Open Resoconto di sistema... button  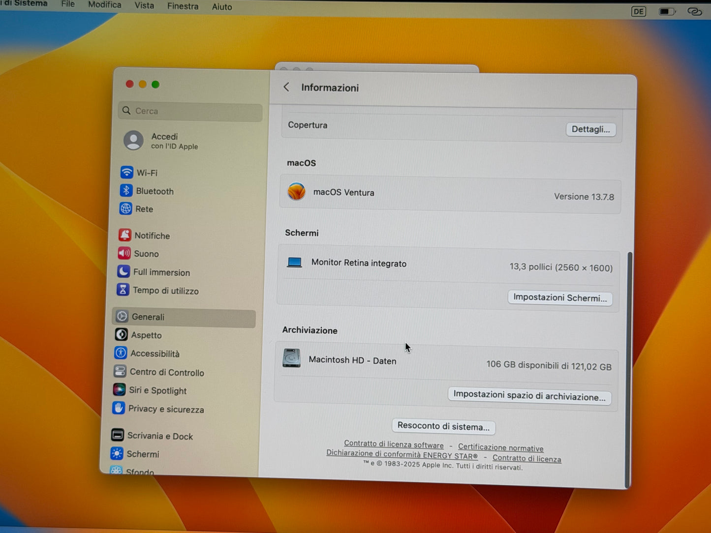point(443,426)
